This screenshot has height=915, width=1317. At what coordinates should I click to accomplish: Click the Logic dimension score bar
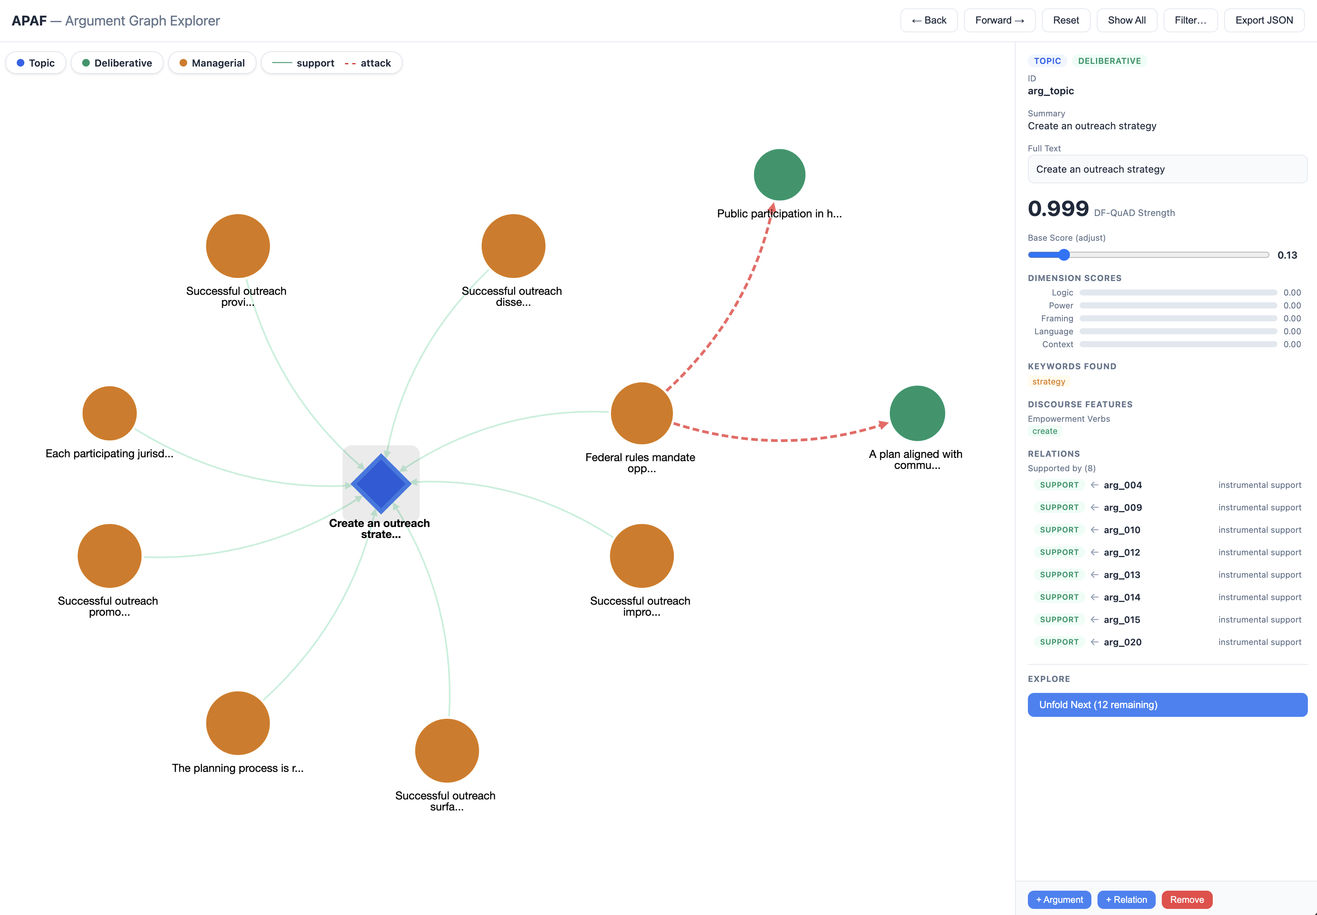[1178, 292]
